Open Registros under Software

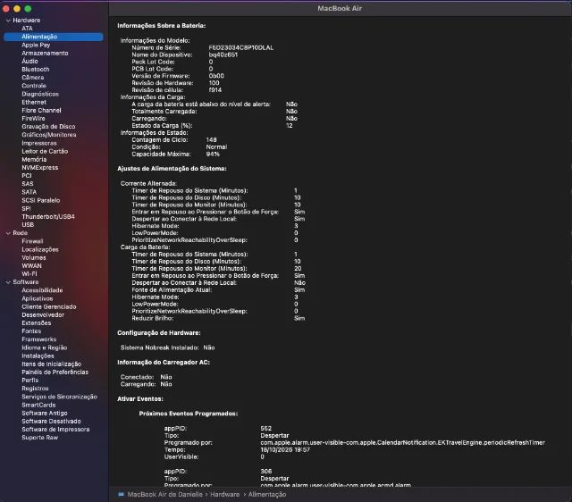click(x=35, y=389)
